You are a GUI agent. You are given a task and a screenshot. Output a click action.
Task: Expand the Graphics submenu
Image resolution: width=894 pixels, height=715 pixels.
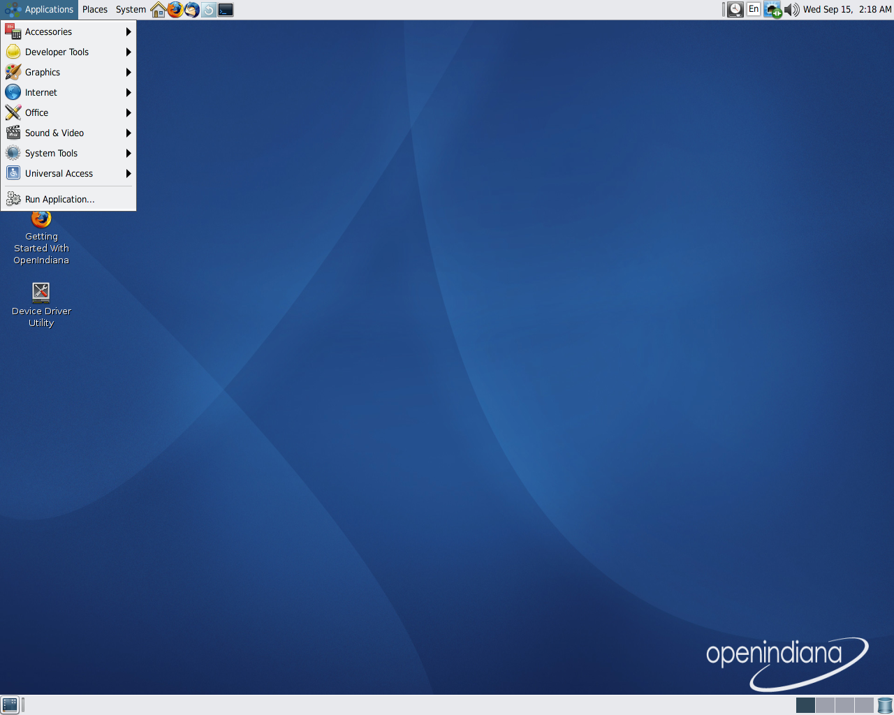(68, 73)
